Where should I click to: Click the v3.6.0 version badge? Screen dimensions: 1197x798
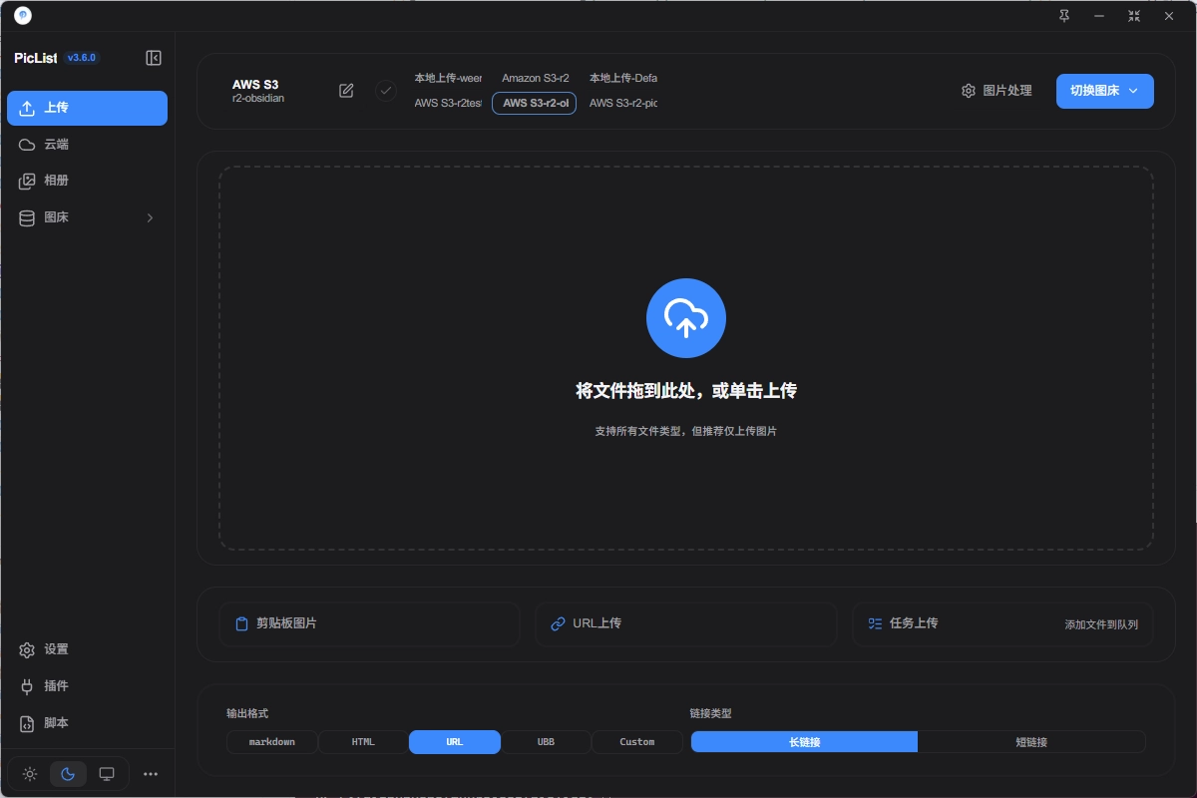tap(82, 58)
